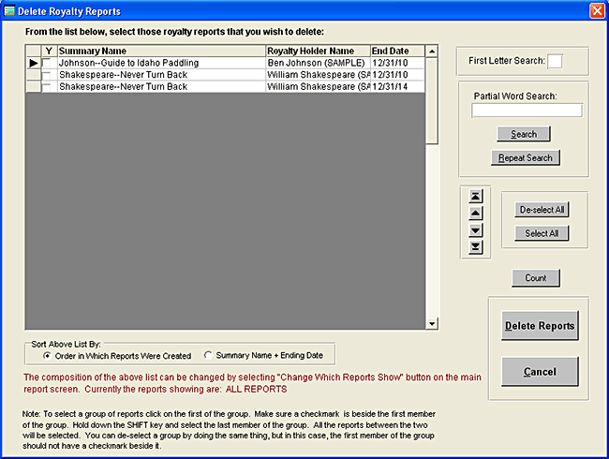This screenshot has width=609, height=459.
Task: Check the Shakespeare report ending 12/31/14
Action: pos(48,87)
